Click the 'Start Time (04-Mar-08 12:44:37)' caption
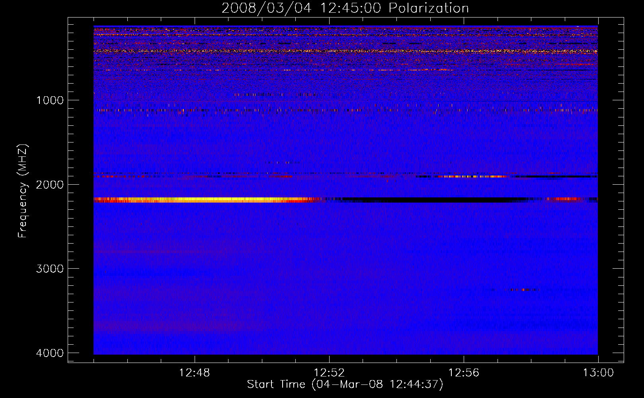Viewport: 644px width, 398px height. click(345, 384)
